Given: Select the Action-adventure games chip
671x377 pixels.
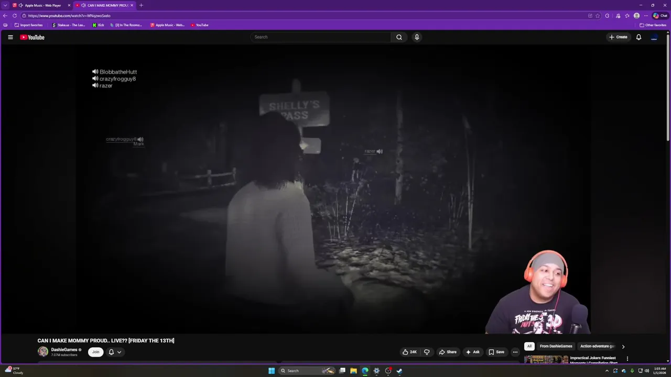Looking at the screenshot, I should point(597,346).
